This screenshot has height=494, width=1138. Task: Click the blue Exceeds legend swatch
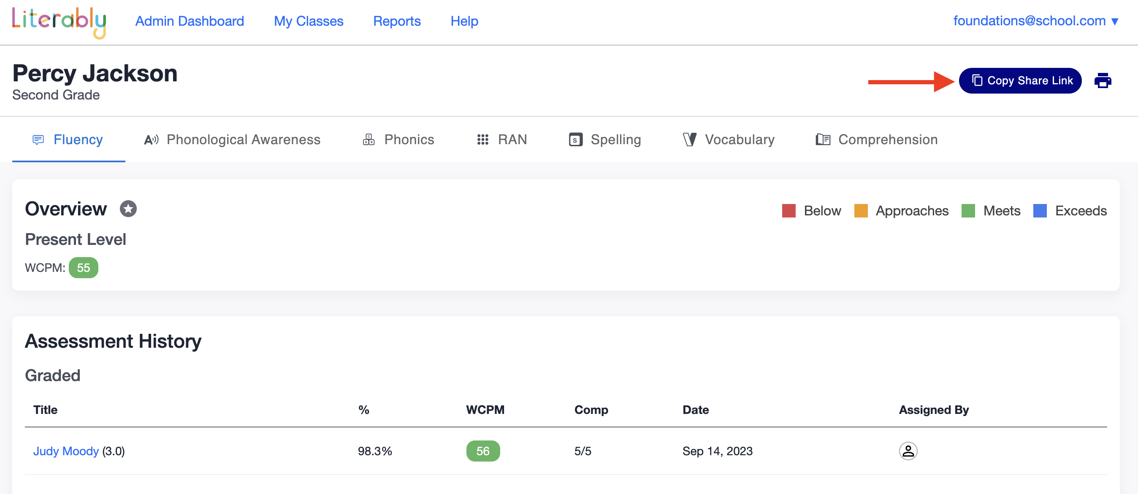(1040, 211)
